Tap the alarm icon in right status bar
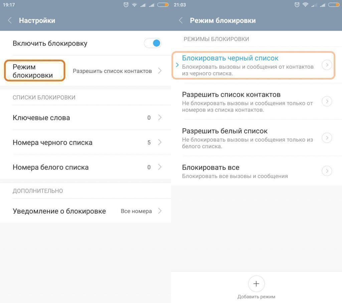Screen dimensions: 342x303 297,5
